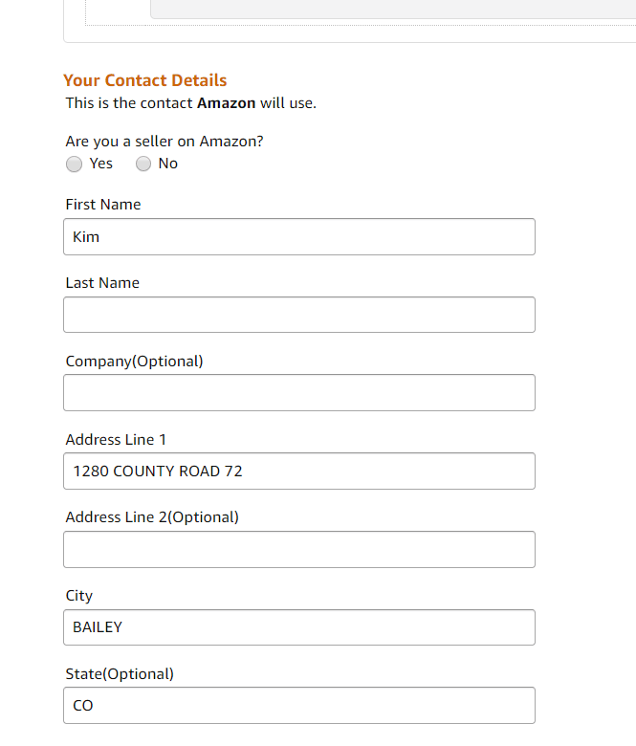Click the "Address Line 2(Optional)" label
The height and width of the screenshot is (746, 636).
point(152,517)
